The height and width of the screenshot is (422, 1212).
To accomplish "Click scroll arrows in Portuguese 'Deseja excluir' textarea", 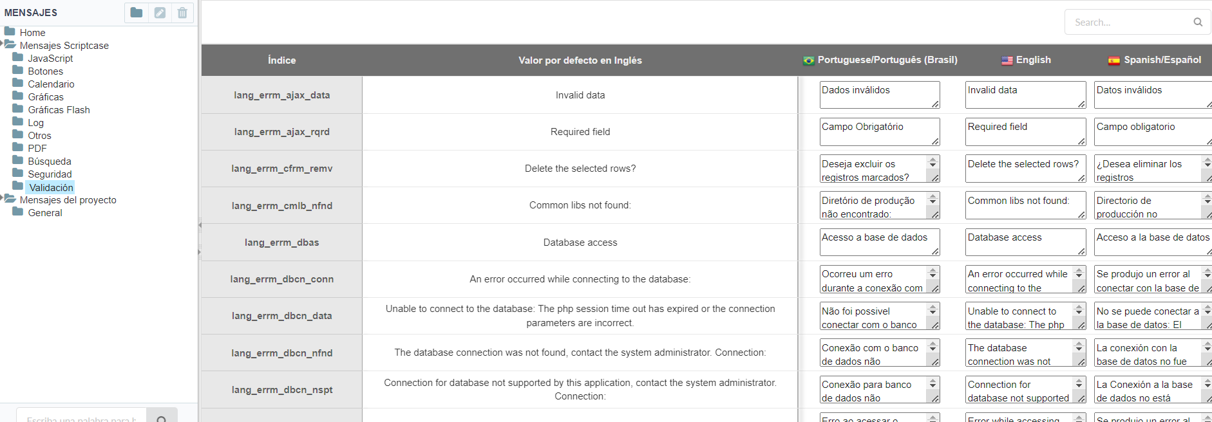I will tap(933, 163).
